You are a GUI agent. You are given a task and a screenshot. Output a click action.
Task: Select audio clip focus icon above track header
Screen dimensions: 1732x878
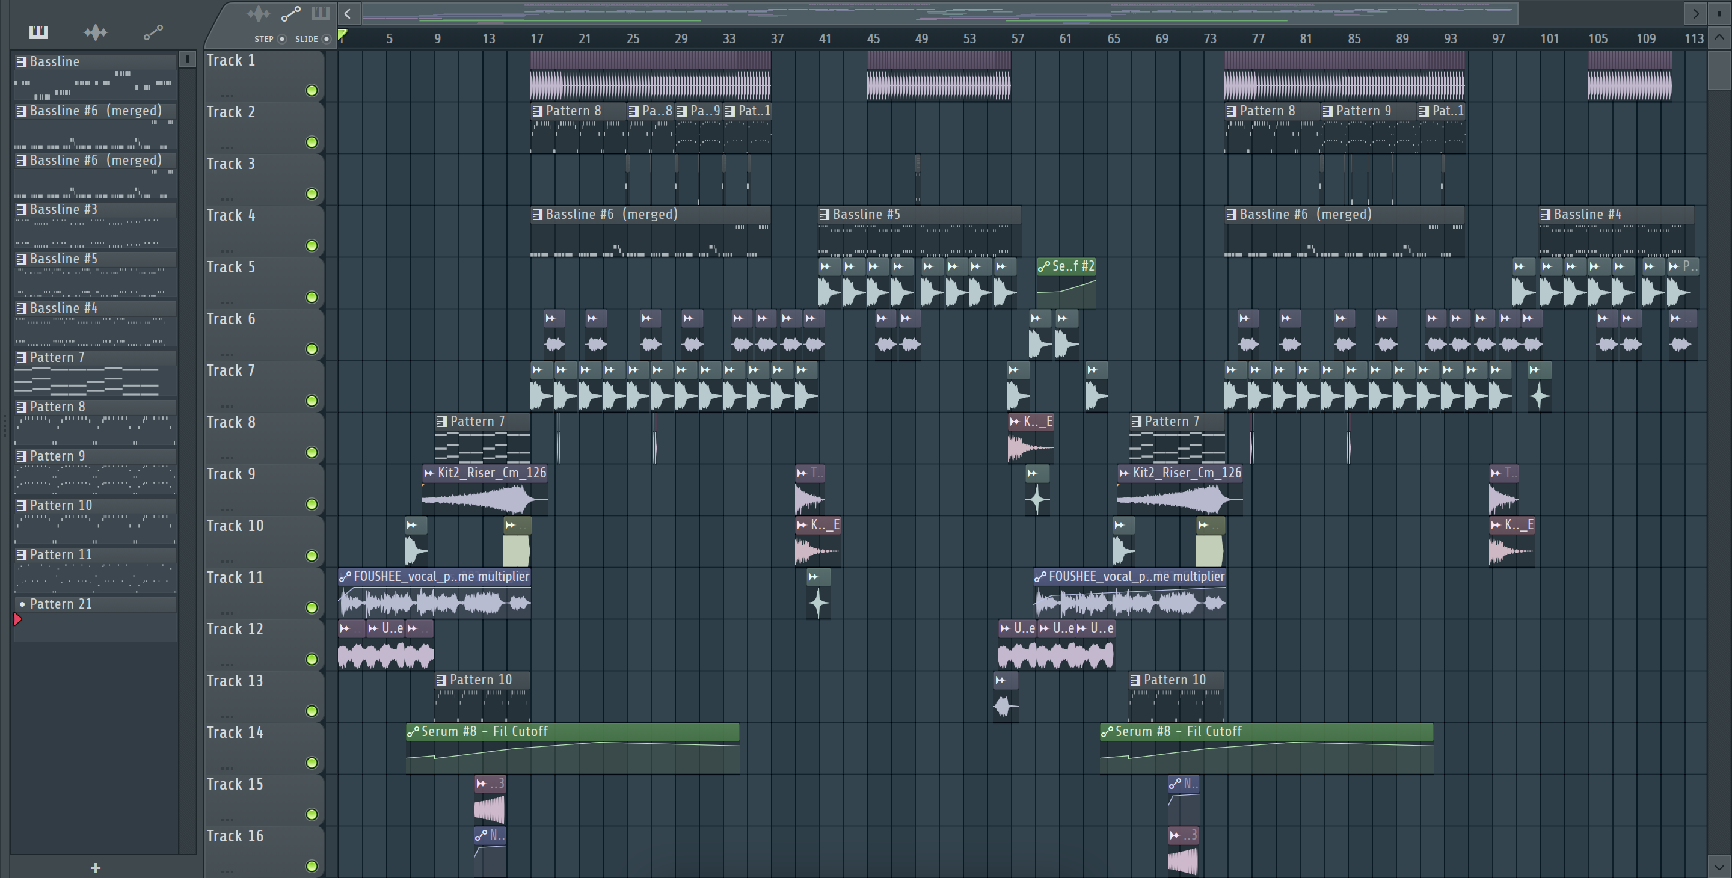(258, 13)
